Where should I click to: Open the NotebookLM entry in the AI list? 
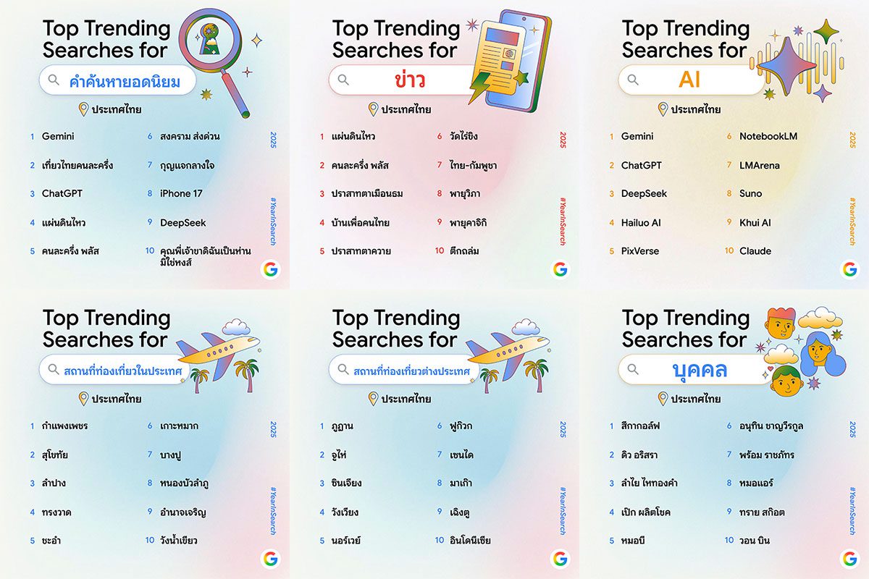tap(768, 136)
